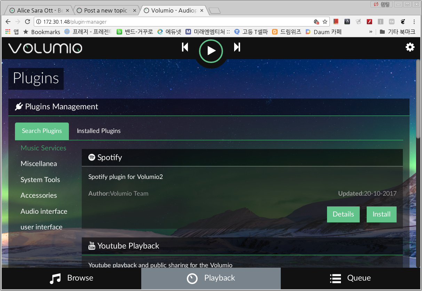The width and height of the screenshot is (422, 291).
Task: Select the user interface category
Action: pyautogui.click(x=41, y=227)
